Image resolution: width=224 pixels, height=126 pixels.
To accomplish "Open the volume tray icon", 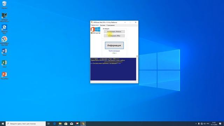I will point(204,124).
